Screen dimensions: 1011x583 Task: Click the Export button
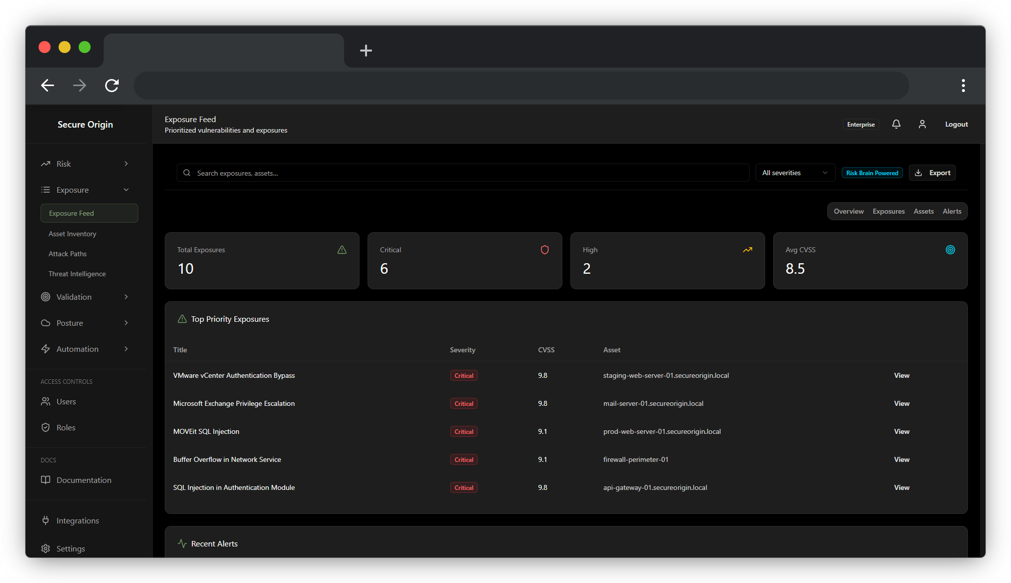[x=932, y=173]
